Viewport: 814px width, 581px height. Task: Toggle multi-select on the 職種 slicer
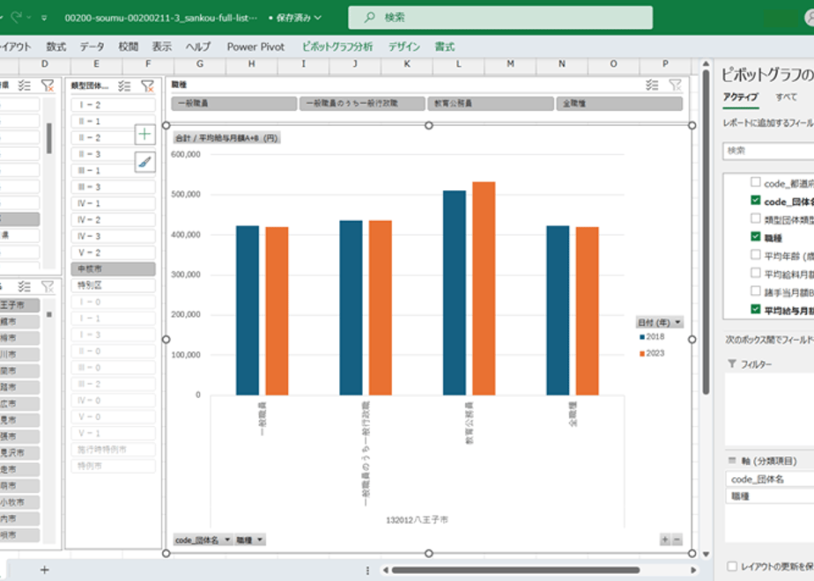[x=652, y=85]
